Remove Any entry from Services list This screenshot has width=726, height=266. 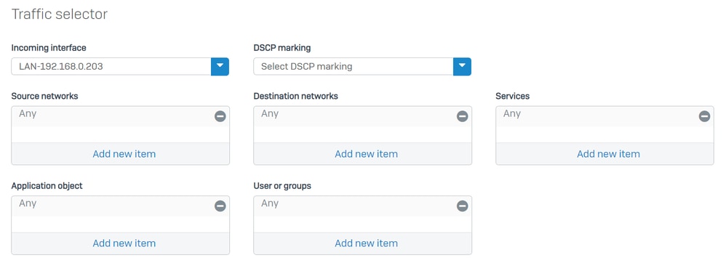(x=704, y=116)
